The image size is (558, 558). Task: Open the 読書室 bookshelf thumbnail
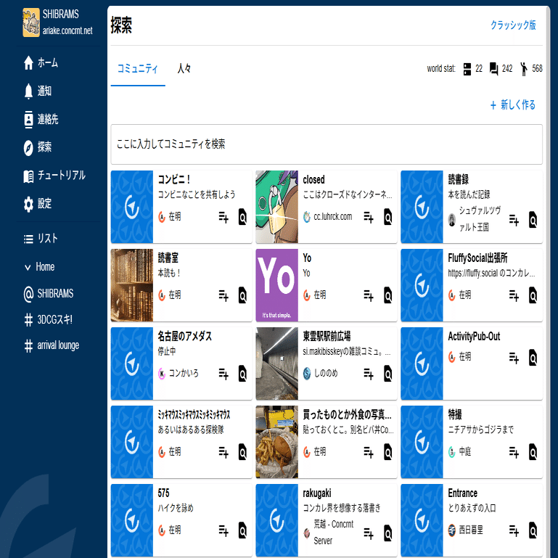131,285
